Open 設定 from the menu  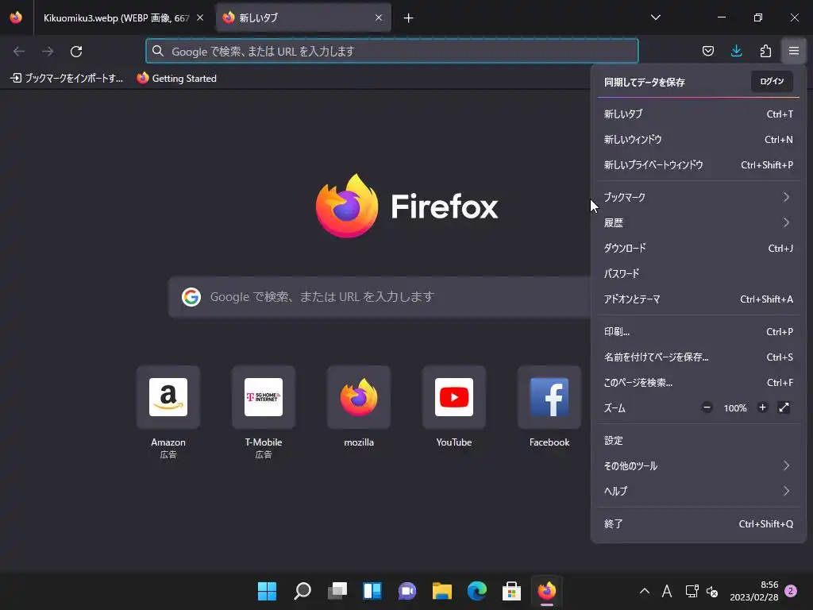coord(699,440)
